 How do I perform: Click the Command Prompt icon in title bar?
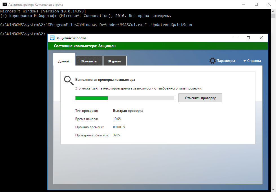5,5
